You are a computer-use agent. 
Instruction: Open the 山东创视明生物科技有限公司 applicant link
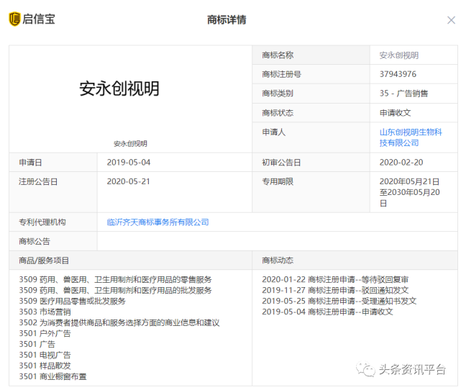pos(410,137)
